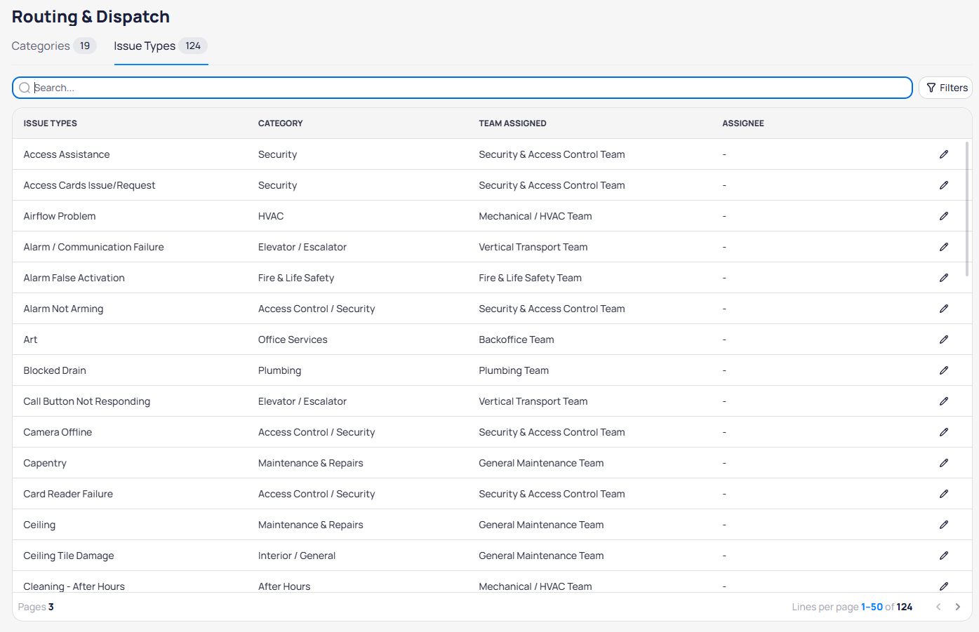The height and width of the screenshot is (632, 979).
Task: Click the table vertical scrollbar
Action: (x=967, y=209)
